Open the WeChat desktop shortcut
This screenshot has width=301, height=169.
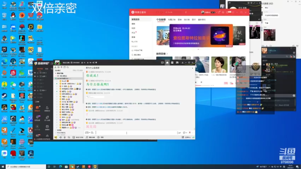13,85
